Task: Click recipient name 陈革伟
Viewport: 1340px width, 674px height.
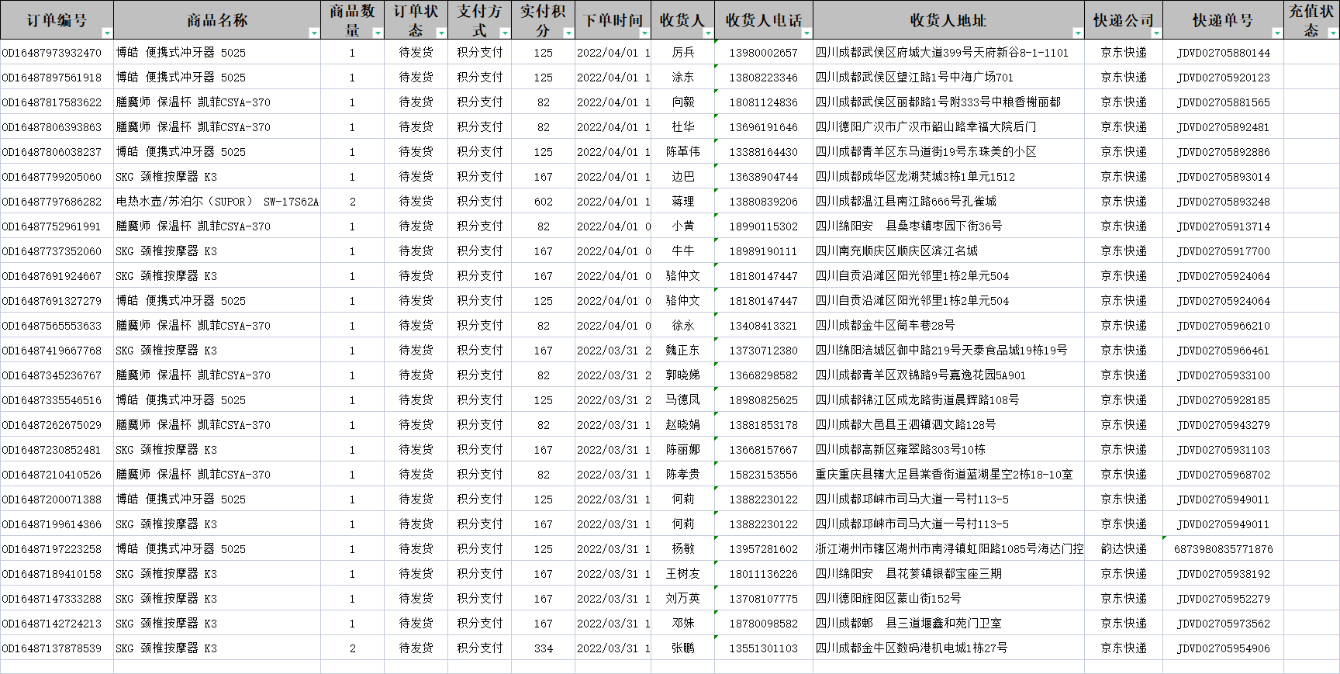Action: pyautogui.click(x=683, y=152)
